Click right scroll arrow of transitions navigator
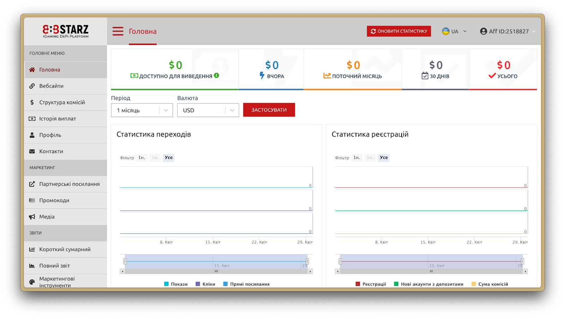The height and width of the screenshot is (318, 565). 310,272
